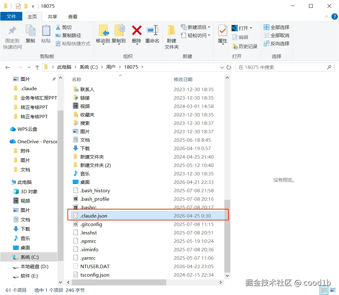
Task: Switch to the 共享 (Share) tab
Action: pos(52,17)
